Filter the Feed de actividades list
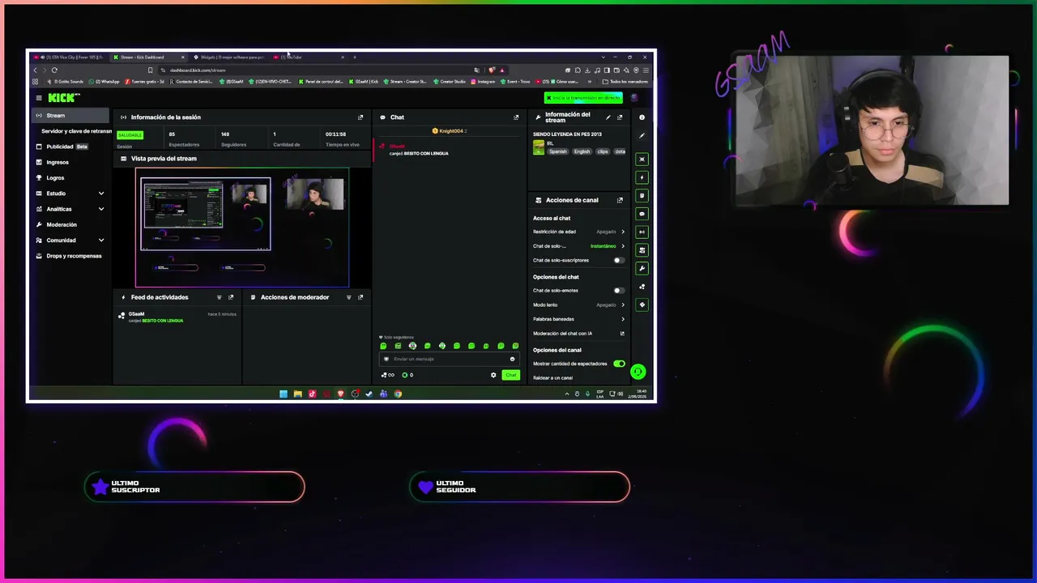Screen dimensions: 1037x583 click(219, 297)
